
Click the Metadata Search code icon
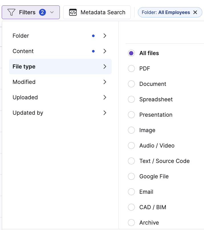coord(73,12)
